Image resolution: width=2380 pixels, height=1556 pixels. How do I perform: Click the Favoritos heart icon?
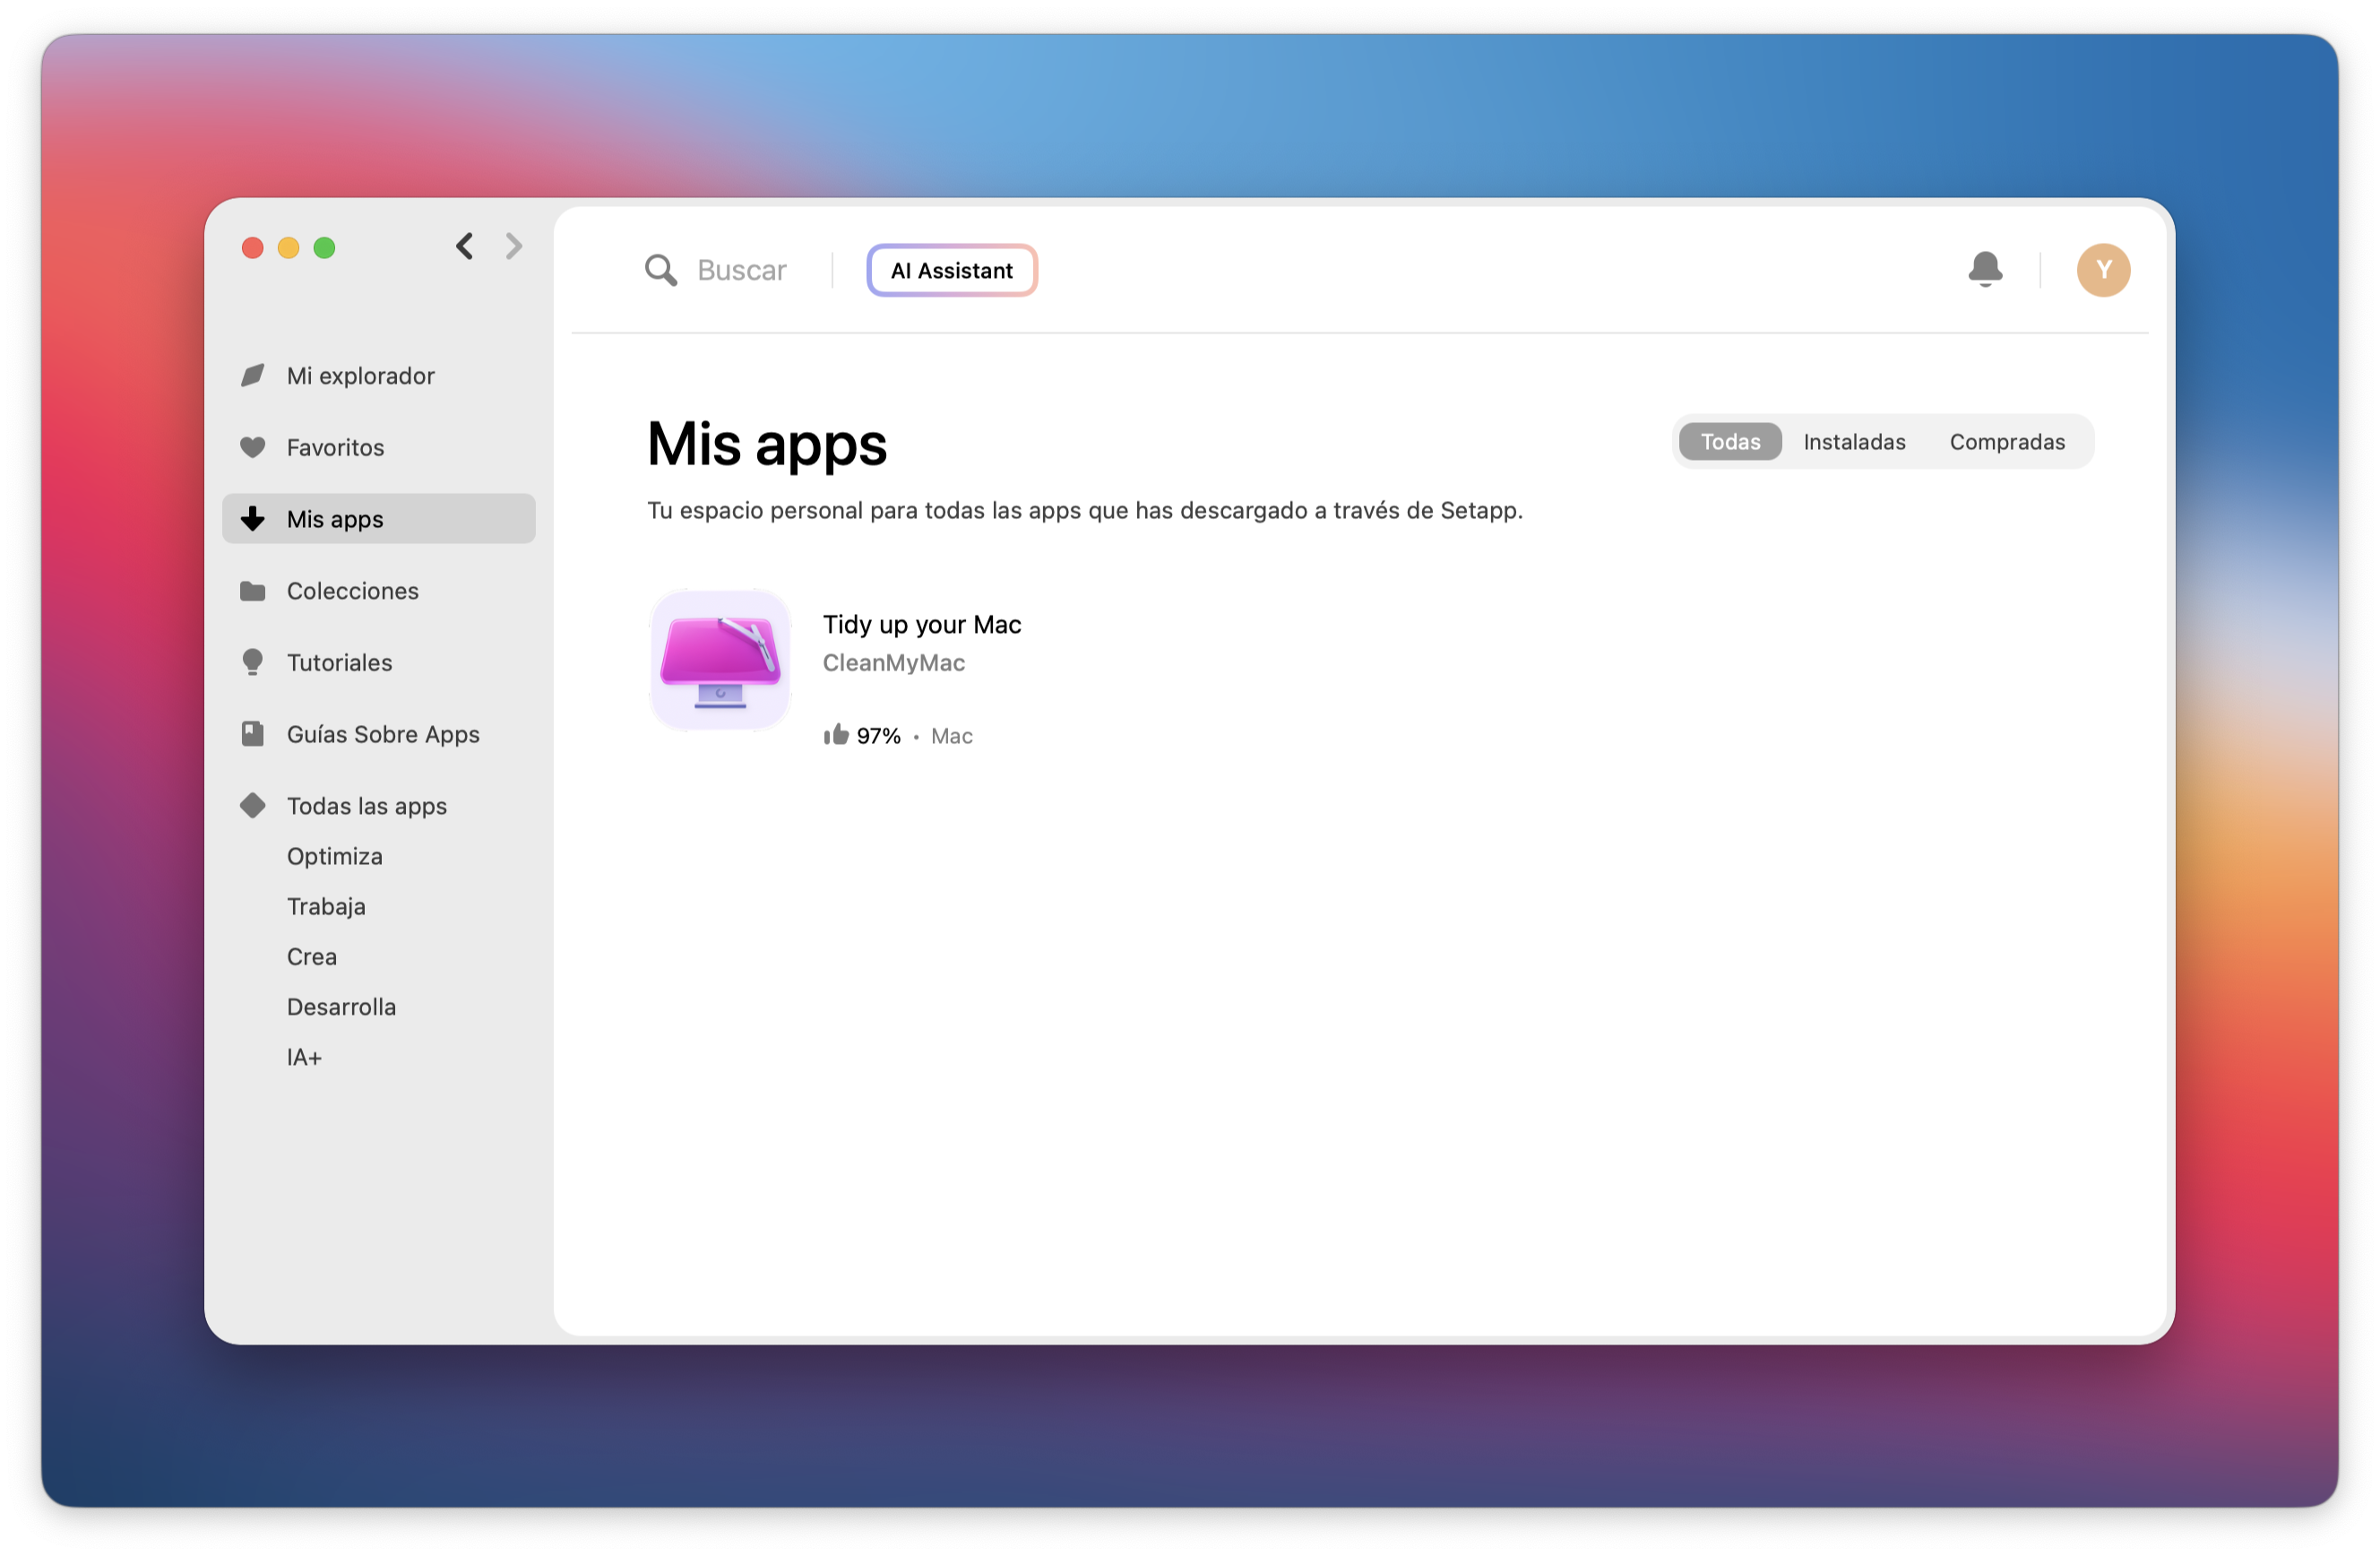253,447
